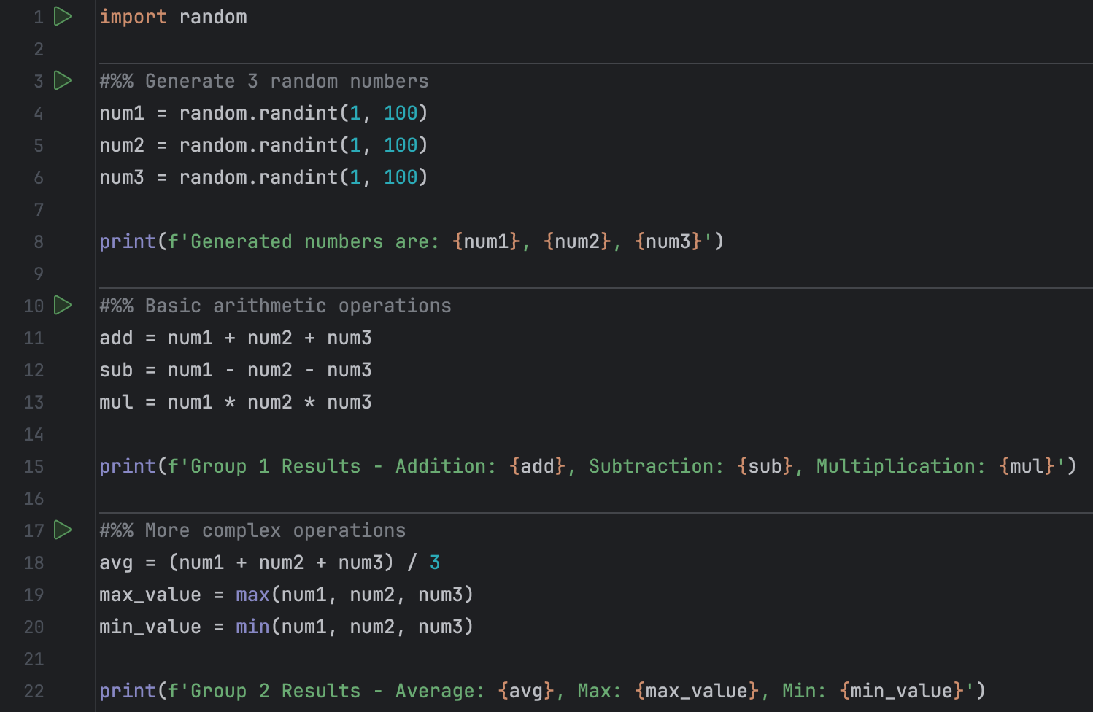
Task: Click the gutter beside line 4 to set breakpoint
Action: click(x=80, y=113)
